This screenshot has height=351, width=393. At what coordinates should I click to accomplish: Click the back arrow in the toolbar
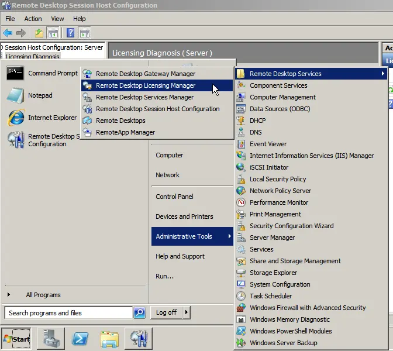pyautogui.click(x=8, y=33)
